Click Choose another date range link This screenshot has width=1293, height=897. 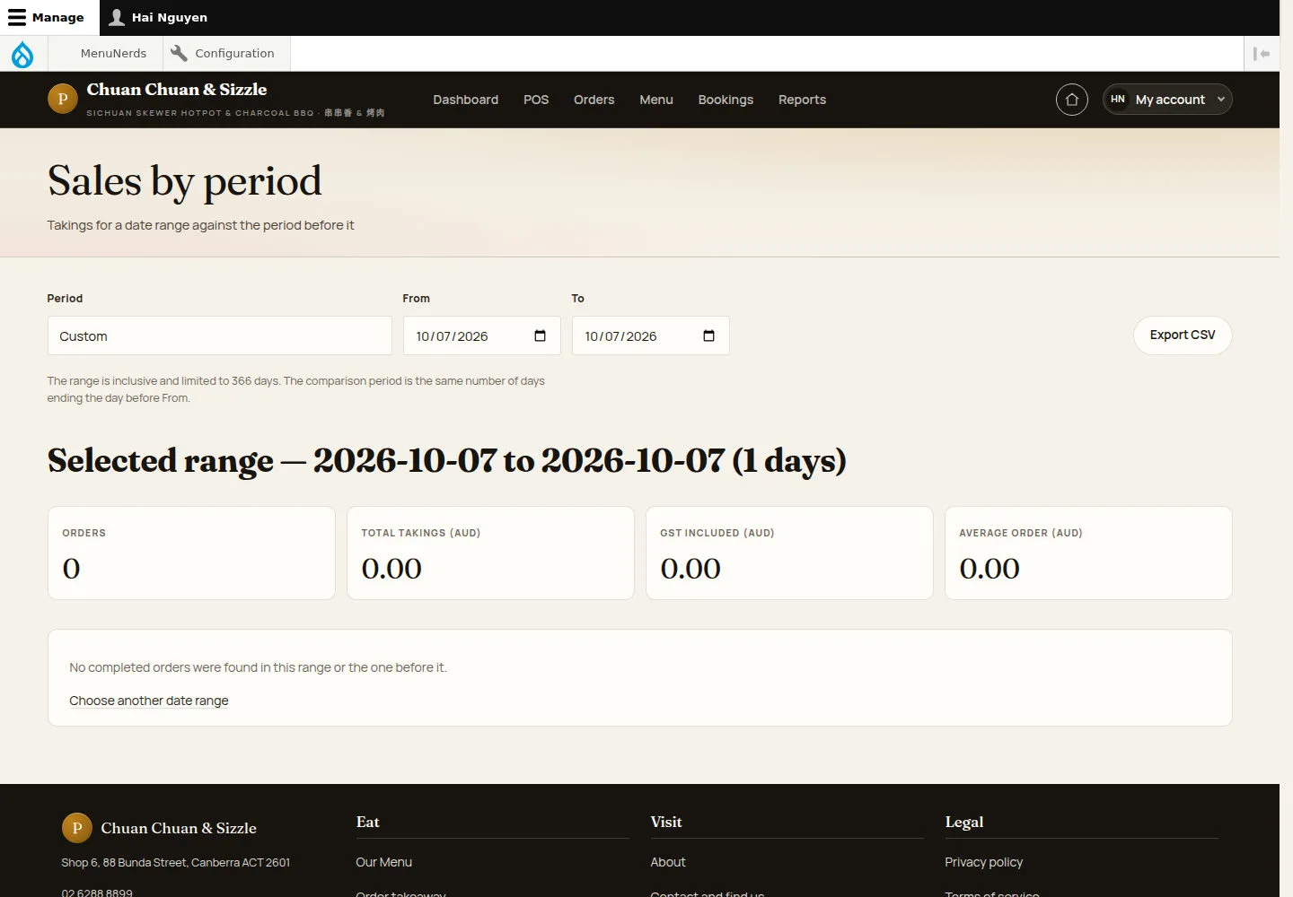click(149, 701)
